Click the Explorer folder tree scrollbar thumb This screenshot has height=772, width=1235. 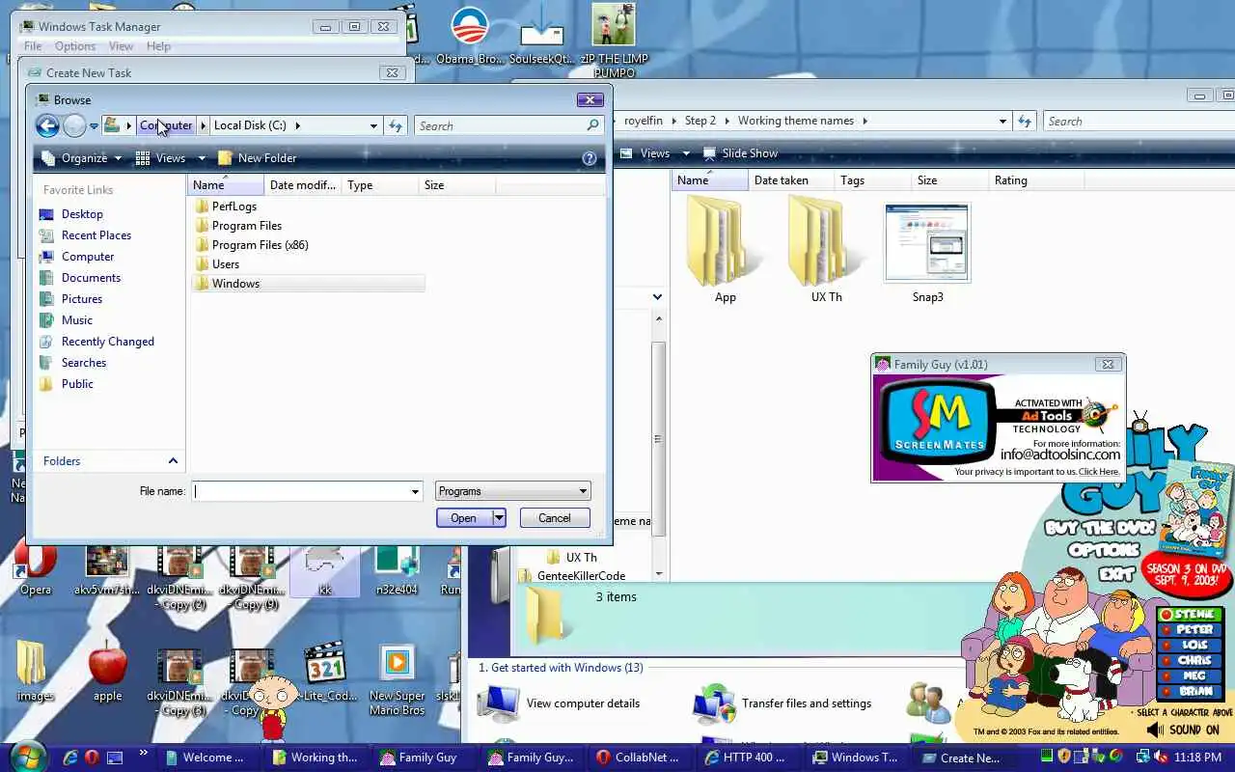658,439
